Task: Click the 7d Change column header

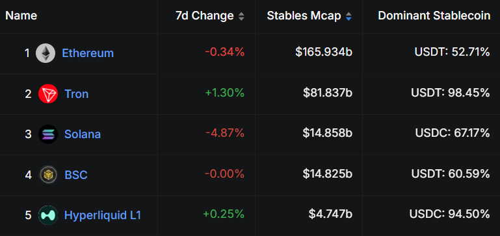Action: click(x=205, y=16)
